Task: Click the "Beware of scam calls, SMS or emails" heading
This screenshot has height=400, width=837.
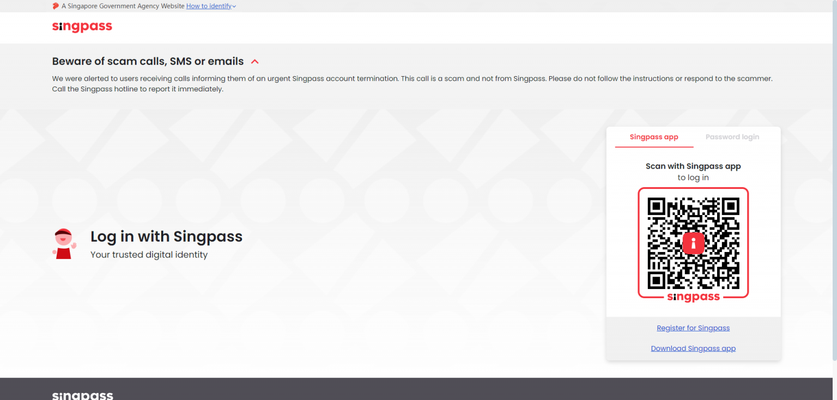Action: (148, 61)
